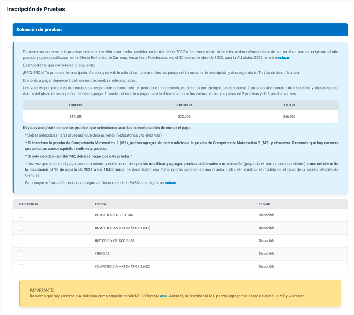Select the CIENCIAS row label
Viewport: 354px width, 315px height.
(x=102, y=254)
